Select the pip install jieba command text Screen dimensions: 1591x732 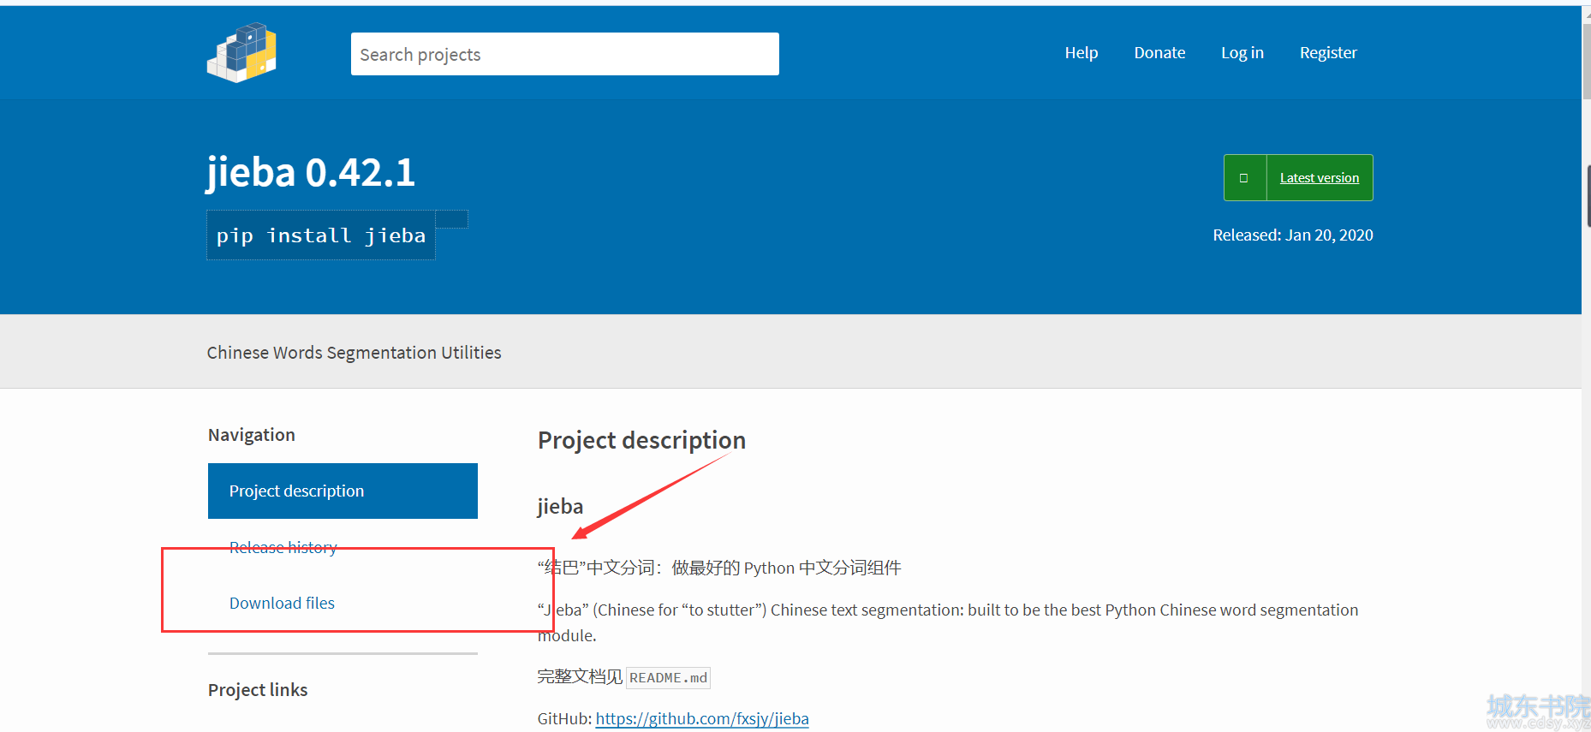[x=321, y=235]
